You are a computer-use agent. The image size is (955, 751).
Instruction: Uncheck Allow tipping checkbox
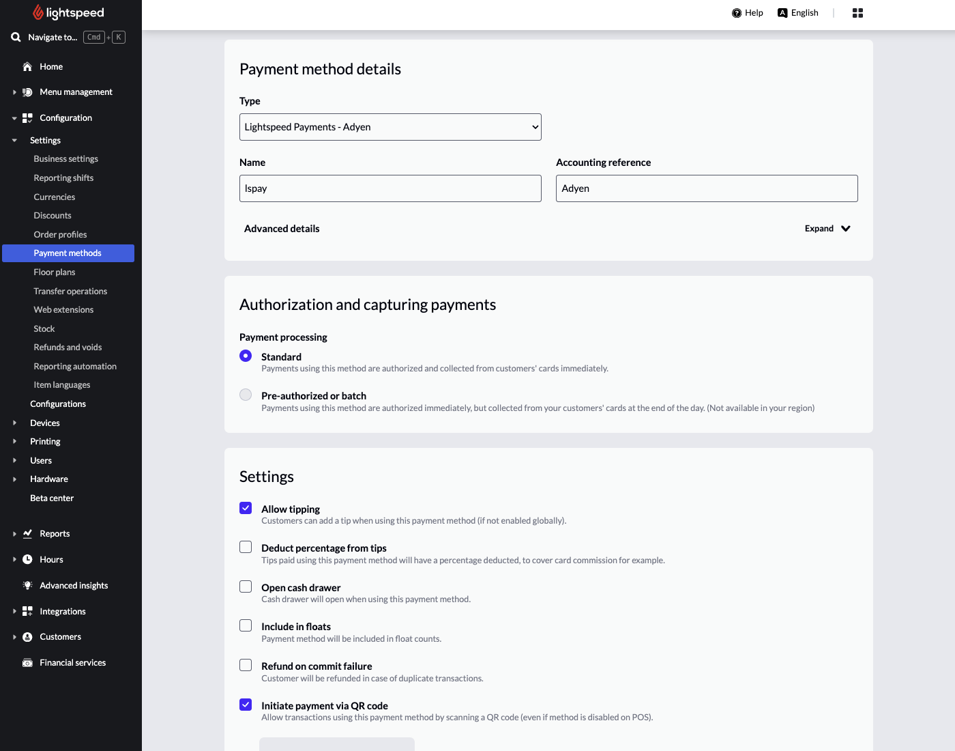[x=246, y=508]
